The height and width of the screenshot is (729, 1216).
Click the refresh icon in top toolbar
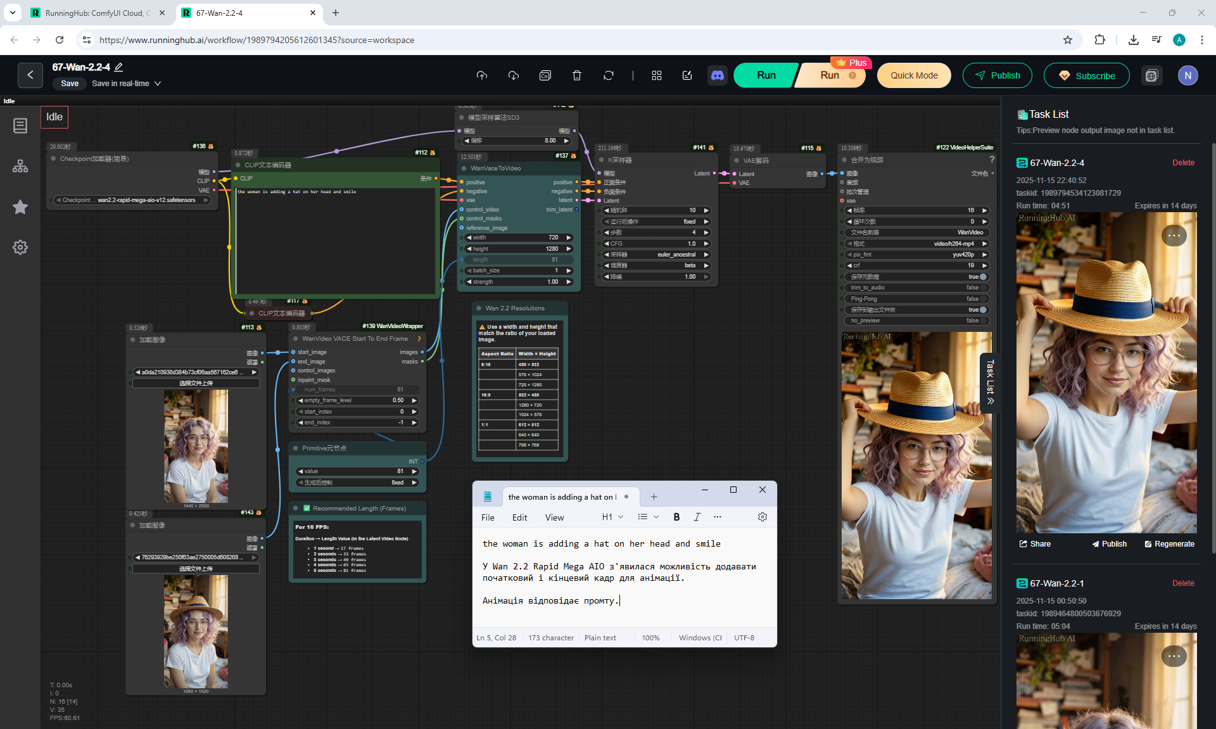[x=608, y=75]
